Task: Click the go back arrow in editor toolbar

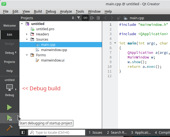Action: pyautogui.click(x=106, y=18)
